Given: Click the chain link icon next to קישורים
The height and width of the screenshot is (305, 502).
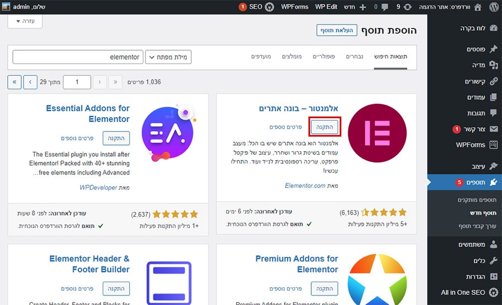Looking at the screenshot, I should (x=494, y=81).
